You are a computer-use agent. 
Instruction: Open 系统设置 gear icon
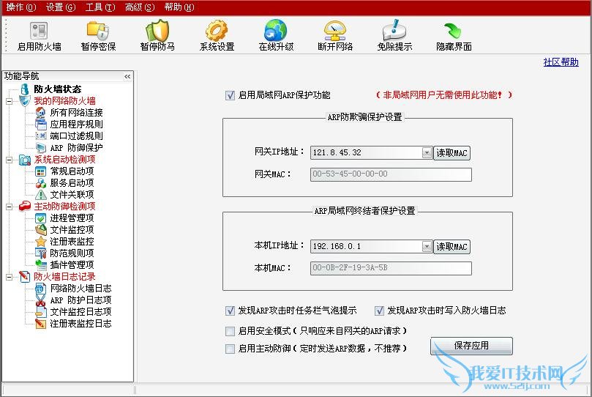pyautogui.click(x=217, y=31)
